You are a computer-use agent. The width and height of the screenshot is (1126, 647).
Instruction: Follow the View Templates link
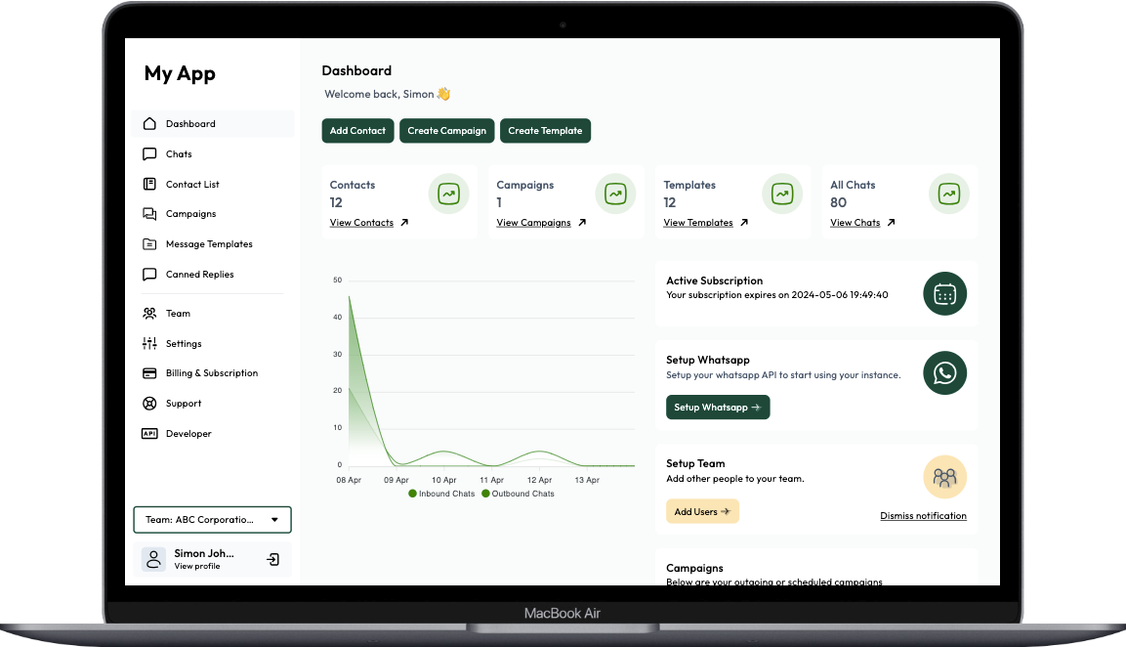(698, 223)
